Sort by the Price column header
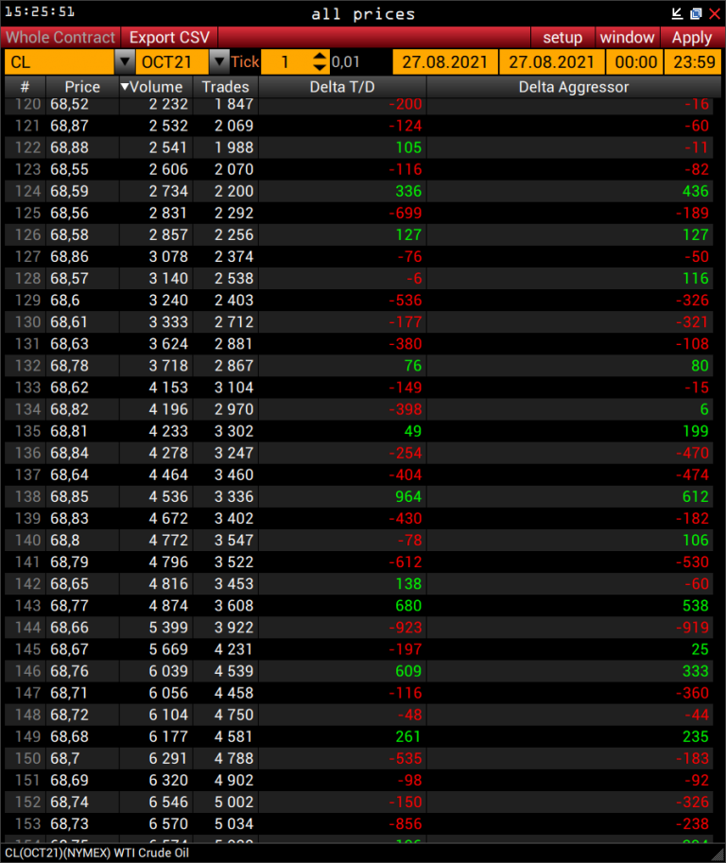Screen dimensions: 726x863 (82, 87)
